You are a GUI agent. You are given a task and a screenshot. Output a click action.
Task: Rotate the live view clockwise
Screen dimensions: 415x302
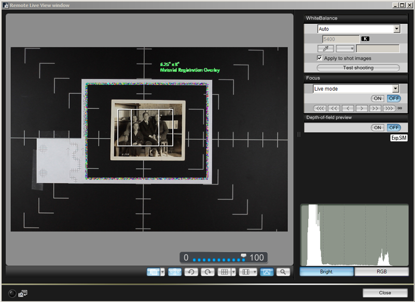pyautogui.click(x=208, y=272)
